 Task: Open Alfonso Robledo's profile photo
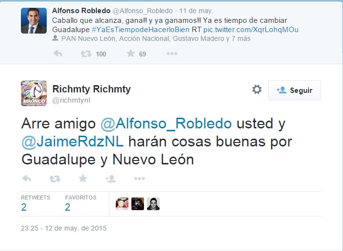pyautogui.click(x=34, y=20)
